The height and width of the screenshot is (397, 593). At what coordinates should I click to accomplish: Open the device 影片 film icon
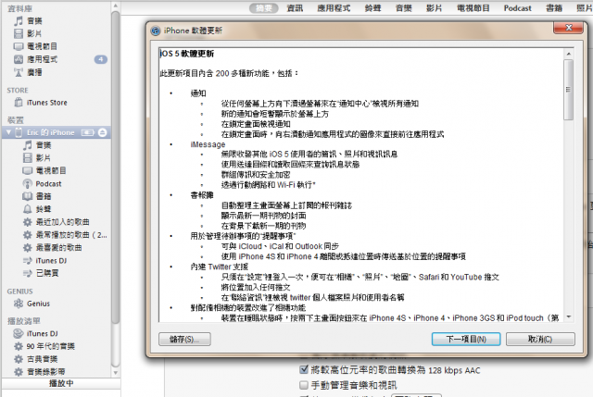pos(28,158)
